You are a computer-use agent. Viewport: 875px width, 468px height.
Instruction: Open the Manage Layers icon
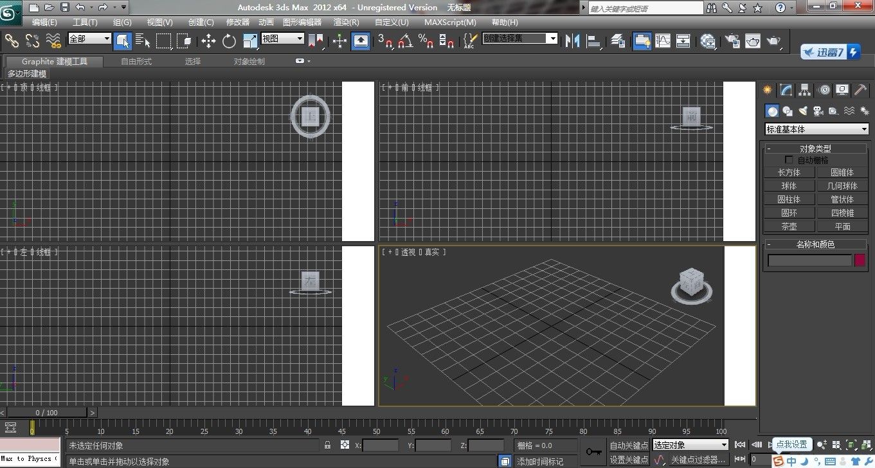point(618,40)
